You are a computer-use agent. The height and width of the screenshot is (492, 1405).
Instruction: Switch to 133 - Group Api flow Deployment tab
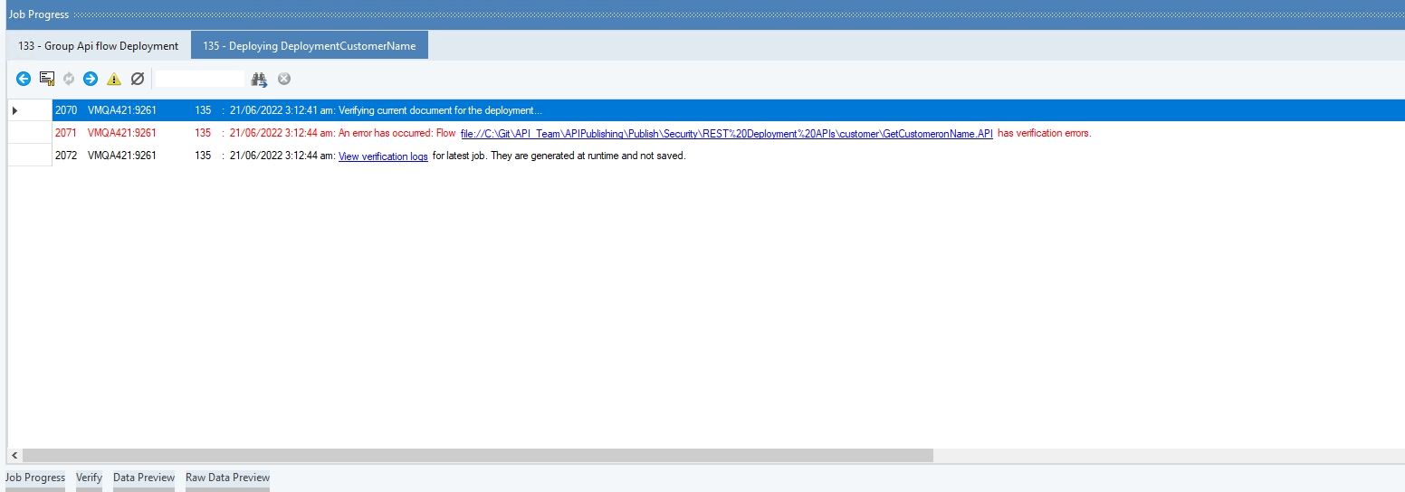[98, 46]
